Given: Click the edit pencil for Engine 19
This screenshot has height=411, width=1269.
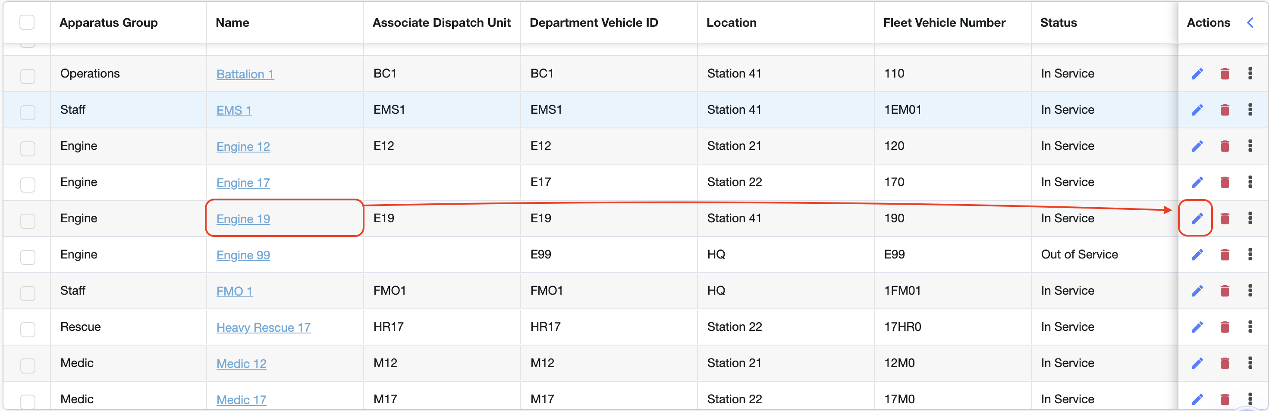Looking at the screenshot, I should 1197,218.
